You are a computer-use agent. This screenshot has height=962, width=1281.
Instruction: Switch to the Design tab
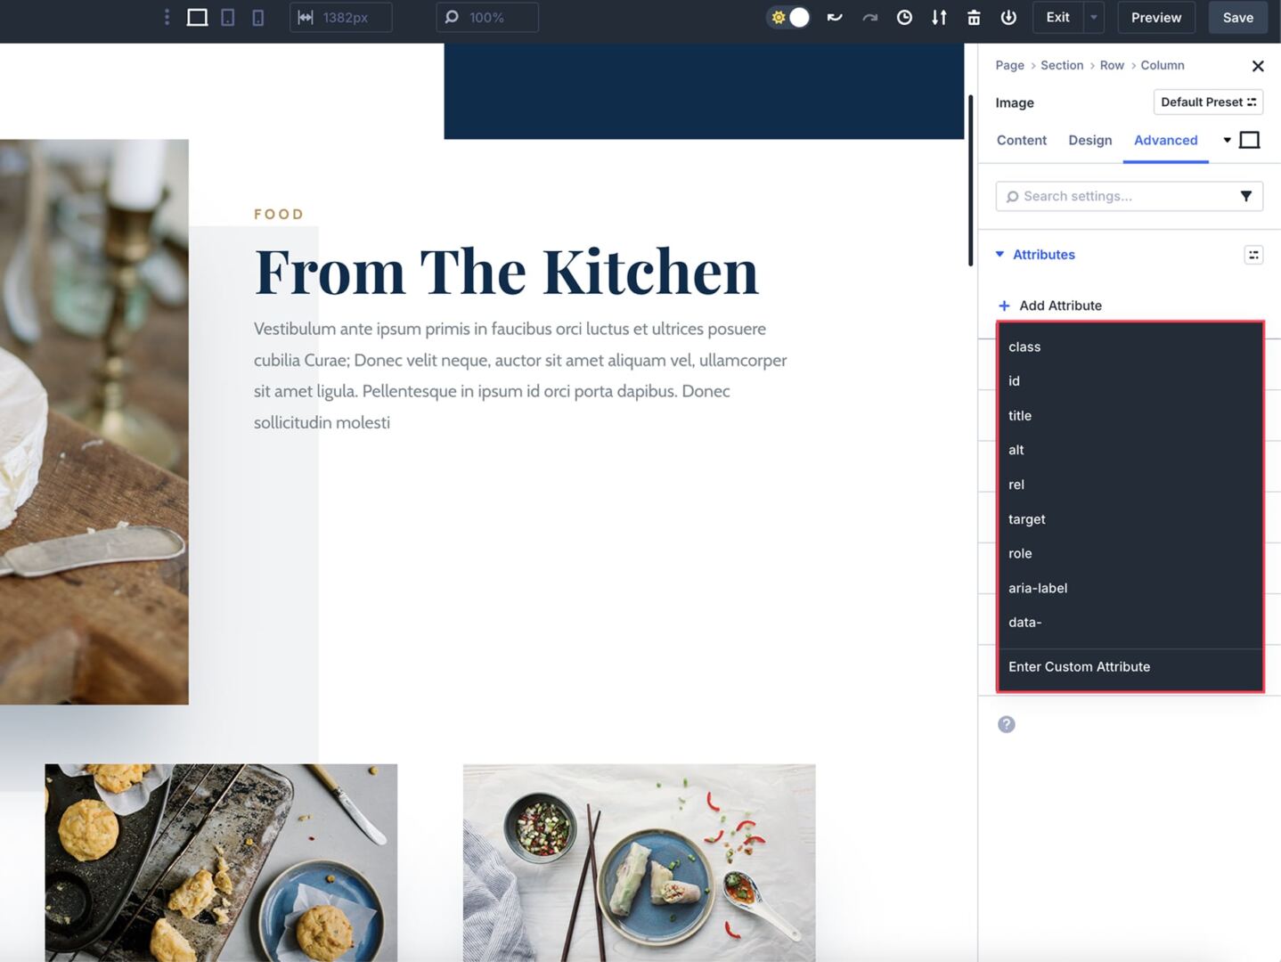[x=1089, y=141]
